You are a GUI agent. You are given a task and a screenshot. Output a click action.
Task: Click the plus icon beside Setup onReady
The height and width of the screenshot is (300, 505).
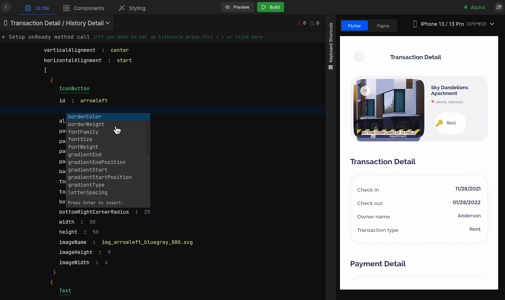(3, 37)
